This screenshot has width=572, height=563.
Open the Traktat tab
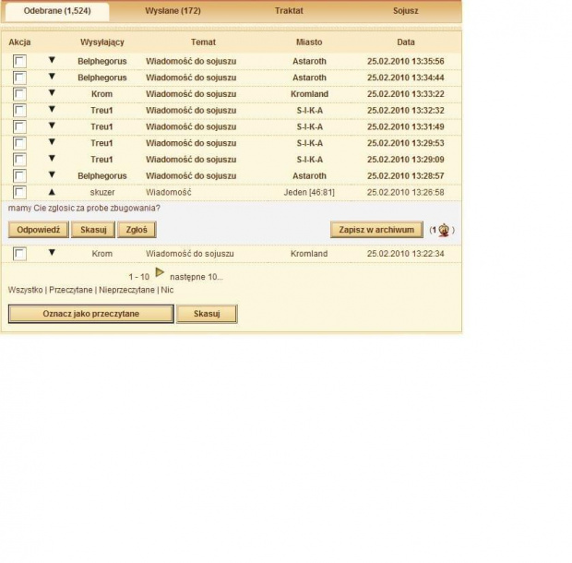tap(289, 11)
